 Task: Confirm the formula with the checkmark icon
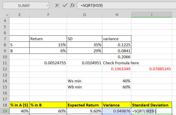click(65, 5)
